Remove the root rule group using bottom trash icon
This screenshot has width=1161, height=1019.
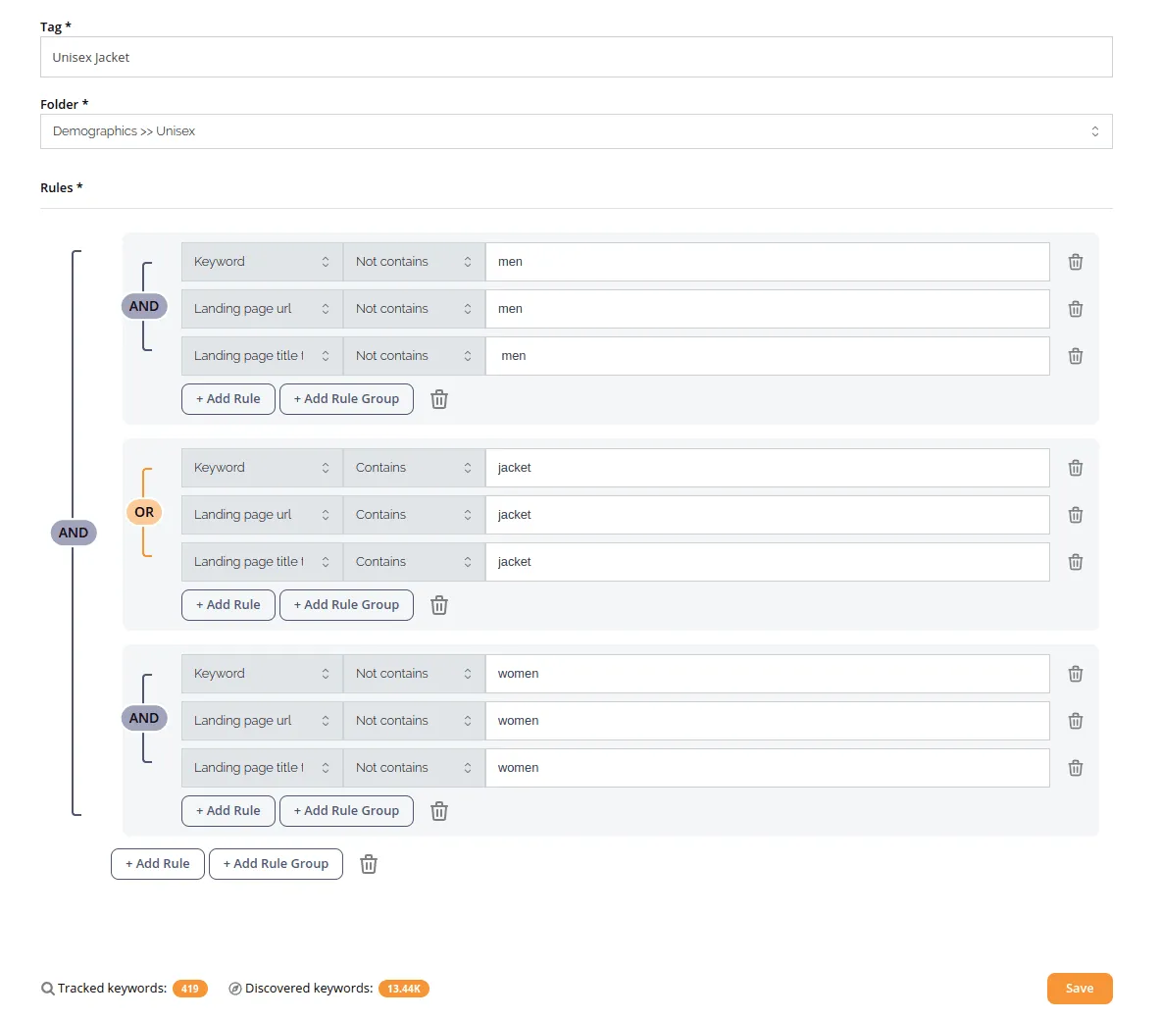click(x=369, y=864)
